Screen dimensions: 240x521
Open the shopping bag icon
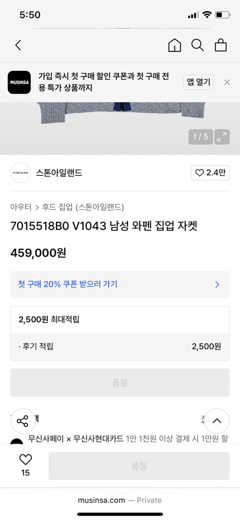pos(221,45)
